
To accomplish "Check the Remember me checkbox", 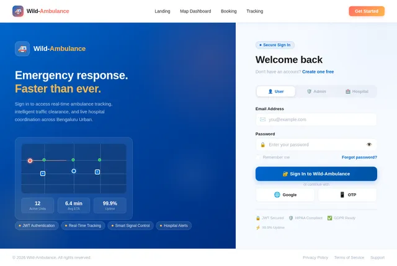I will (258, 157).
